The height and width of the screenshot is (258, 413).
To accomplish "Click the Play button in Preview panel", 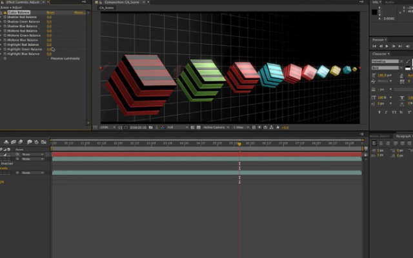I will click(387, 46).
